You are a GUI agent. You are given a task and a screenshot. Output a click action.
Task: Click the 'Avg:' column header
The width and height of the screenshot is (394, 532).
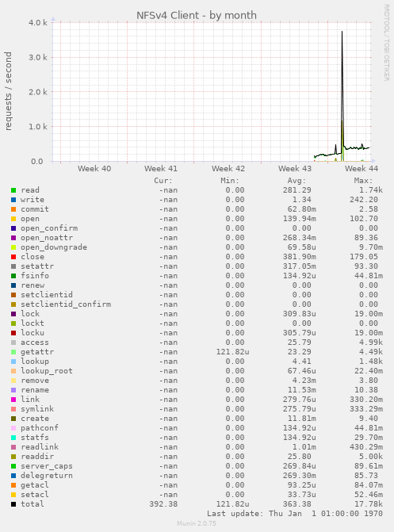(296, 181)
